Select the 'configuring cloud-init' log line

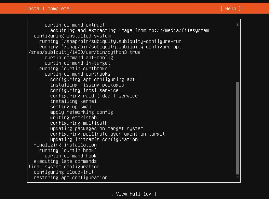click(64, 172)
